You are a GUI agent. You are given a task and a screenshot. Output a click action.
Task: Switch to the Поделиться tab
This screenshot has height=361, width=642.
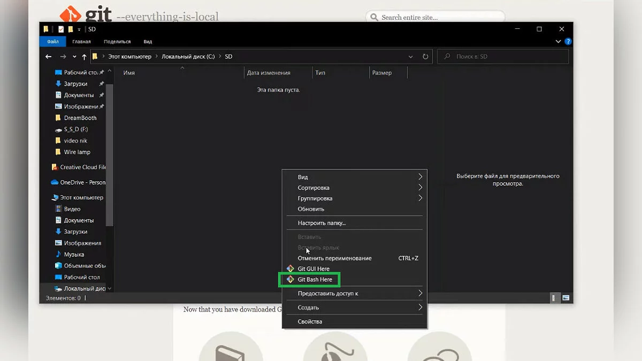point(117,42)
